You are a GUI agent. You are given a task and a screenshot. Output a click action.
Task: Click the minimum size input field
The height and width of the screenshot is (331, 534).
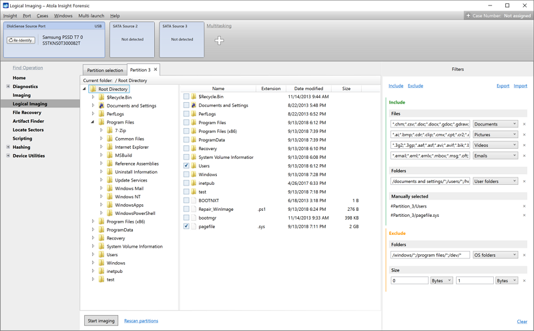(409, 281)
